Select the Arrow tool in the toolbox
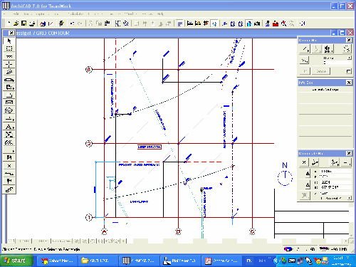The width and height of the screenshot is (356, 267). click(x=9, y=41)
